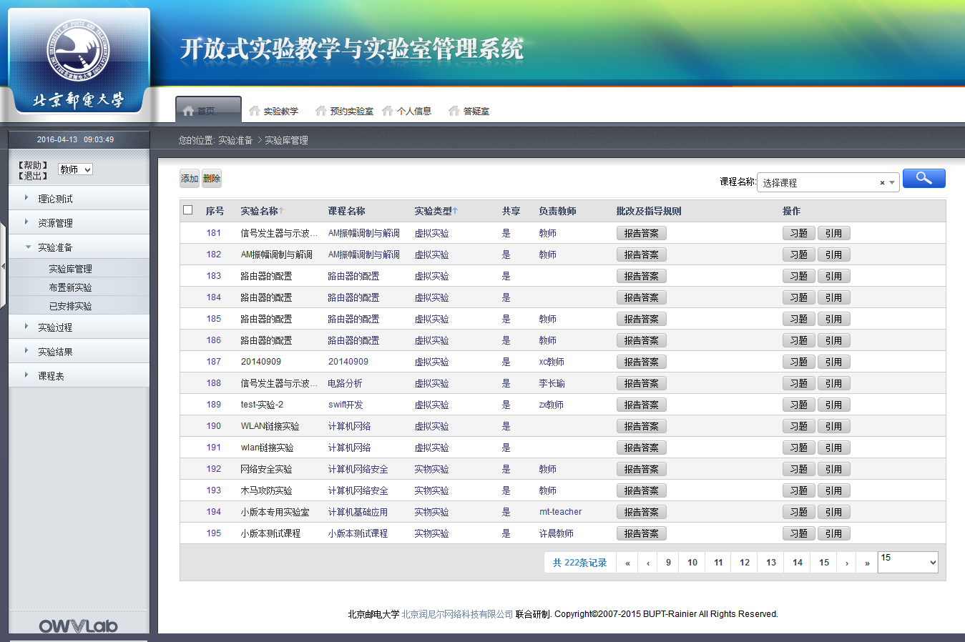Image resolution: width=965 pixels, height=642 pixels.
Task: Click the 添加 button
Action: (189, 179)
